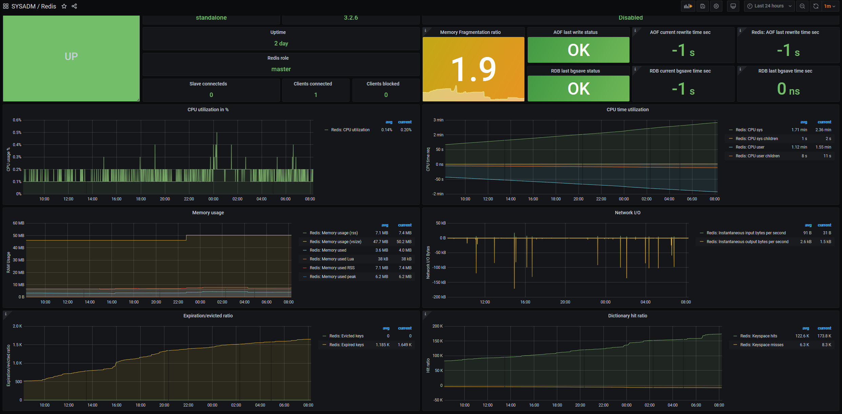Sort CPU time legend by current
The width and height of the screenshot is (842, 414).
(x=824, y=122)
